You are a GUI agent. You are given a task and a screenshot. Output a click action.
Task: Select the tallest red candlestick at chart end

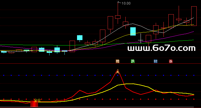194,16
